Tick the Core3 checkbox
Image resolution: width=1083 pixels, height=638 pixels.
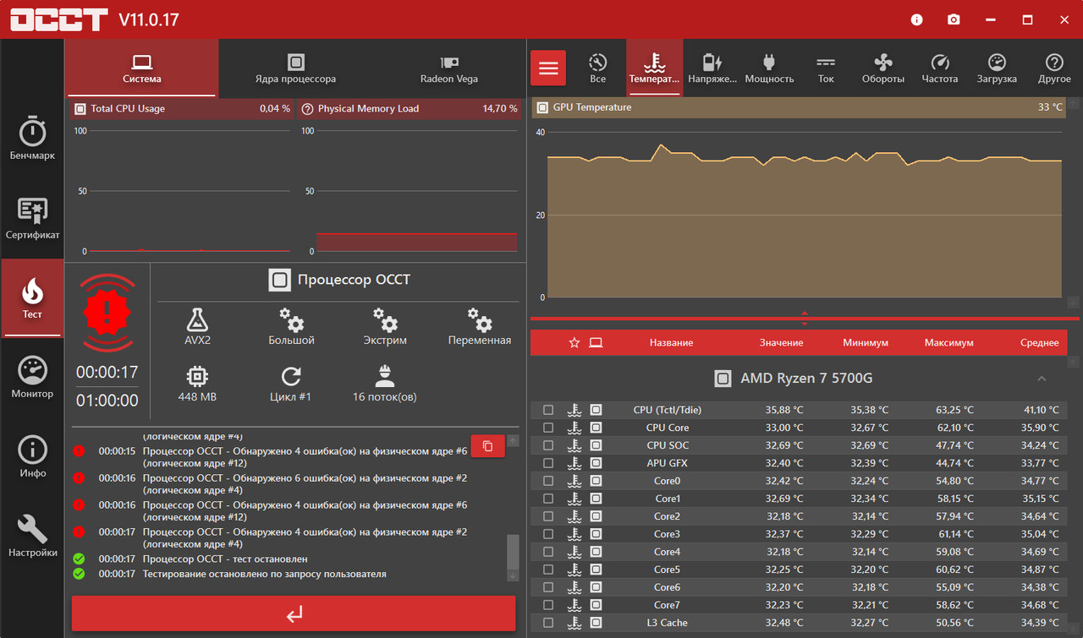548,534
